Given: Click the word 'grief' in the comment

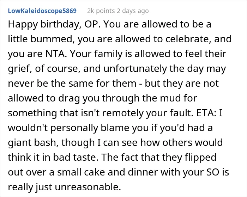Looking at the screenshot, I should pos(19,69).
